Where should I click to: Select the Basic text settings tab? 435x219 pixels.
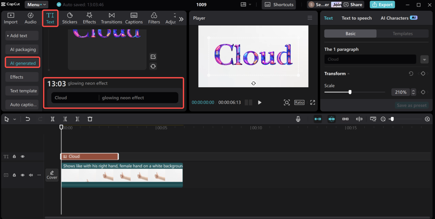350,34
